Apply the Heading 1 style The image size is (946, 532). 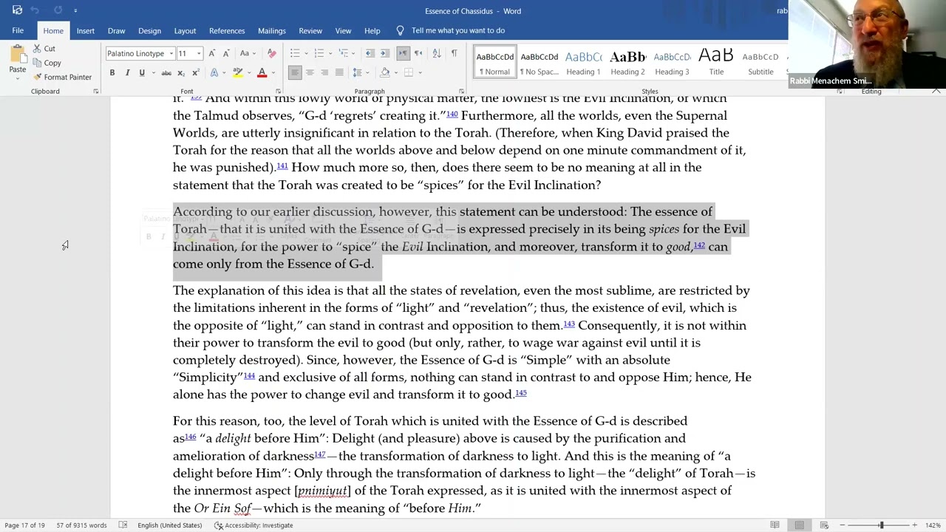click(x=583, y=63)
